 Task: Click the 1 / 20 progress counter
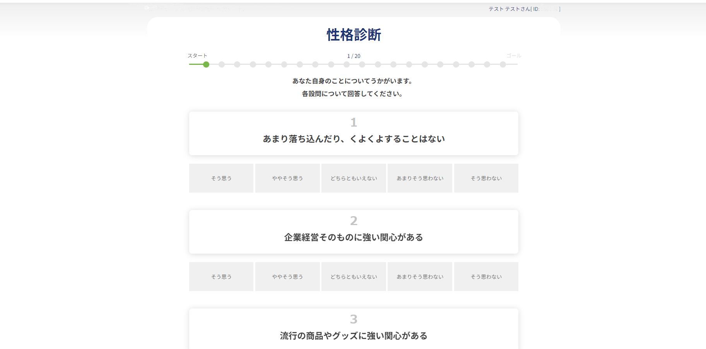(x=353, y=56)
